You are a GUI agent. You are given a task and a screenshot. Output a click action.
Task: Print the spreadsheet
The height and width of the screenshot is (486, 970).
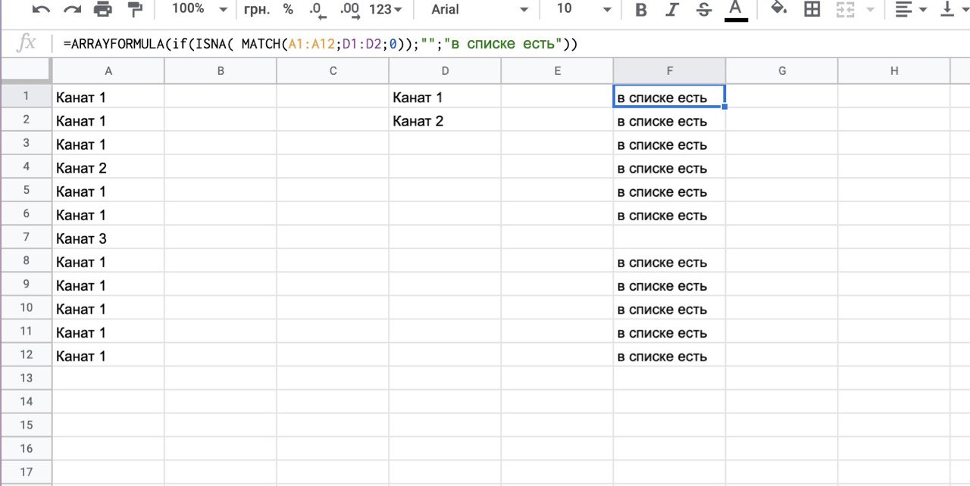pyautogui.click(x=102, y=10)
